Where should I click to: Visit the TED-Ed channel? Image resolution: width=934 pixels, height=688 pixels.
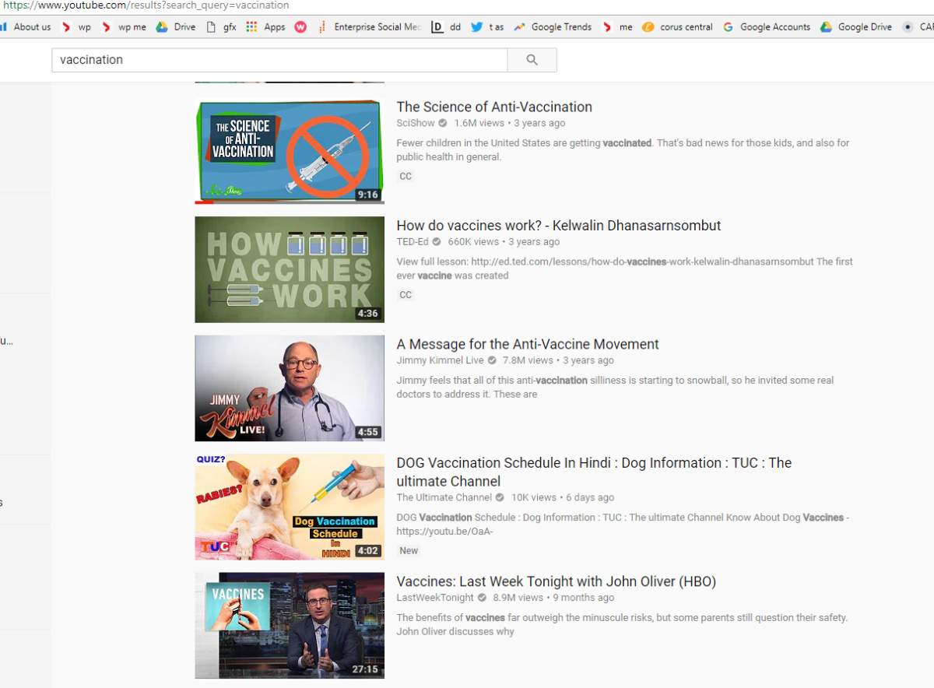[413, 242]
